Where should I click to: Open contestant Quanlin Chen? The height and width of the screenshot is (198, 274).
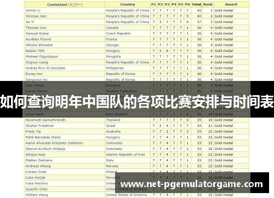[37, 189]
